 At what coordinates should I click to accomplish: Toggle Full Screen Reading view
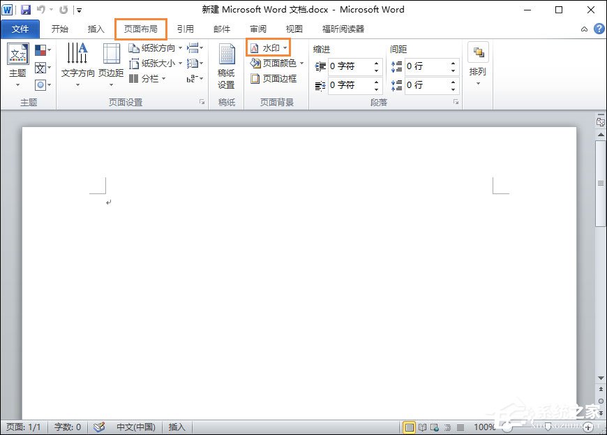pos(423,427)
